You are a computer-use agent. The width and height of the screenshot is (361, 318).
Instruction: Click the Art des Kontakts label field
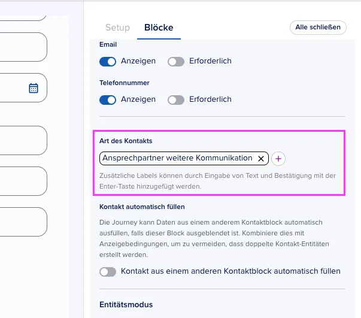point(184,159)
